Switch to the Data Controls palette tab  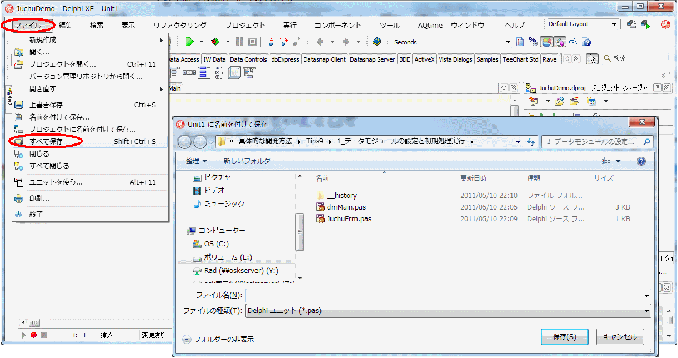click(248, 59)
